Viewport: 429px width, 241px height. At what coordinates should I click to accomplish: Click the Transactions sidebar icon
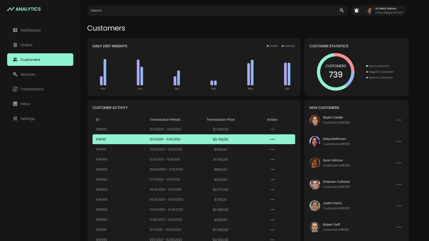[x=15, y=89]
